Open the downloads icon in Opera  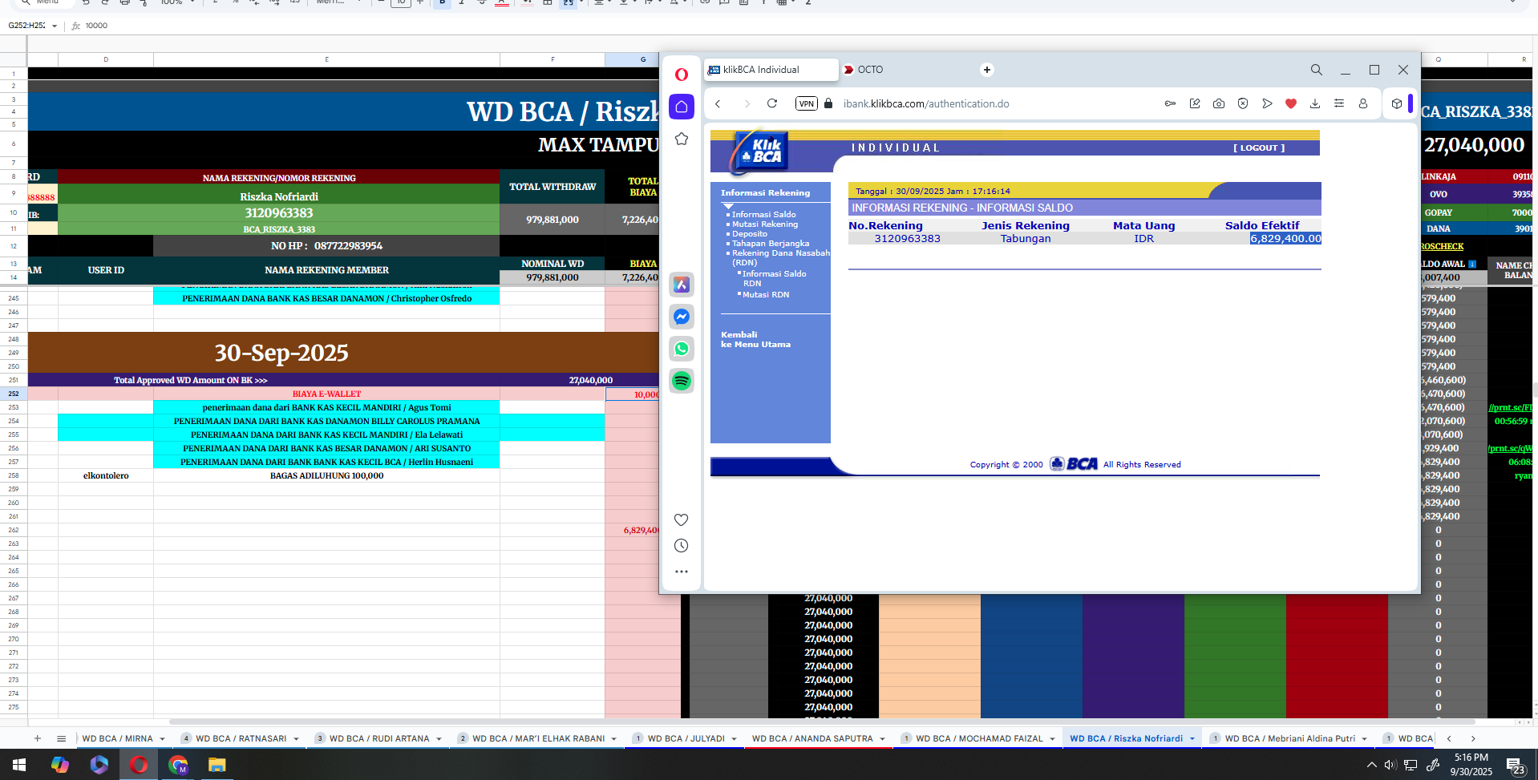[1315, 103]
